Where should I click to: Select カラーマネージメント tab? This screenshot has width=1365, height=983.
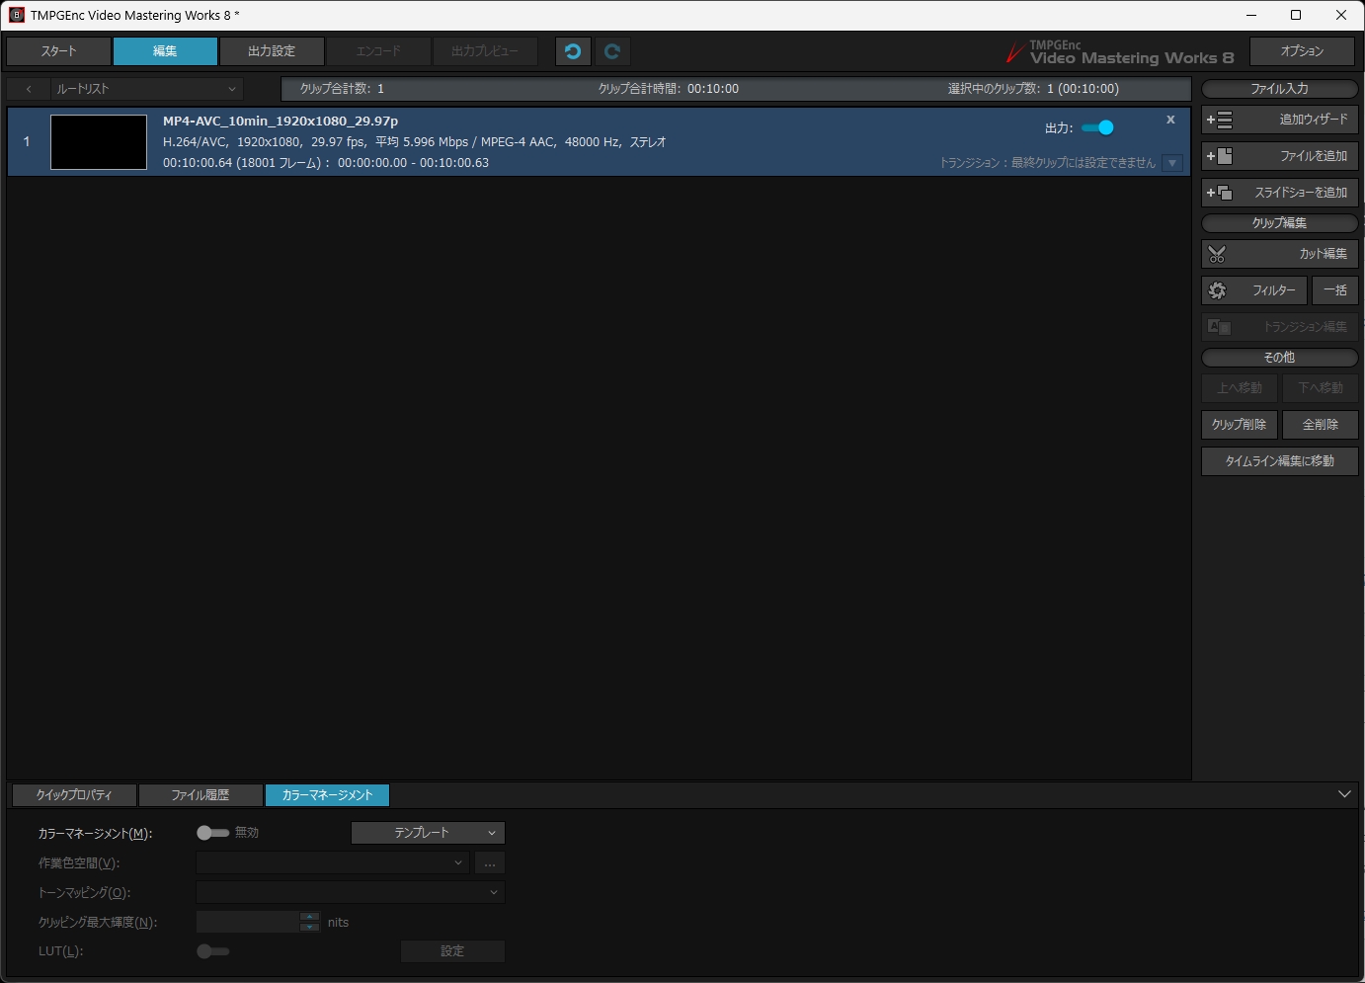327,795
